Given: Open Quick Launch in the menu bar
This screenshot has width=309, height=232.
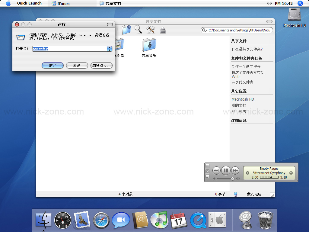Looking at the screenshot, I should pyautogui.click(x=29, y=3).
